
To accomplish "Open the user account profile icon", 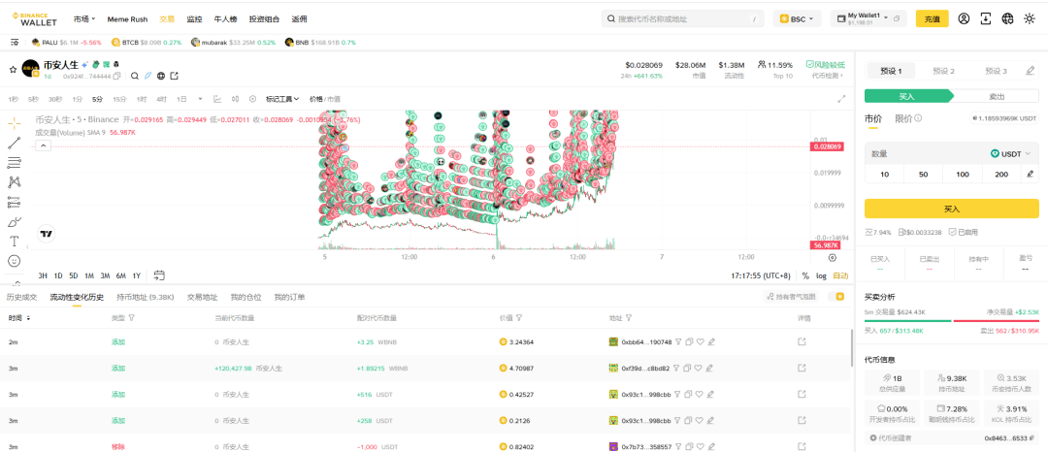I will click(x=964, y=18).
